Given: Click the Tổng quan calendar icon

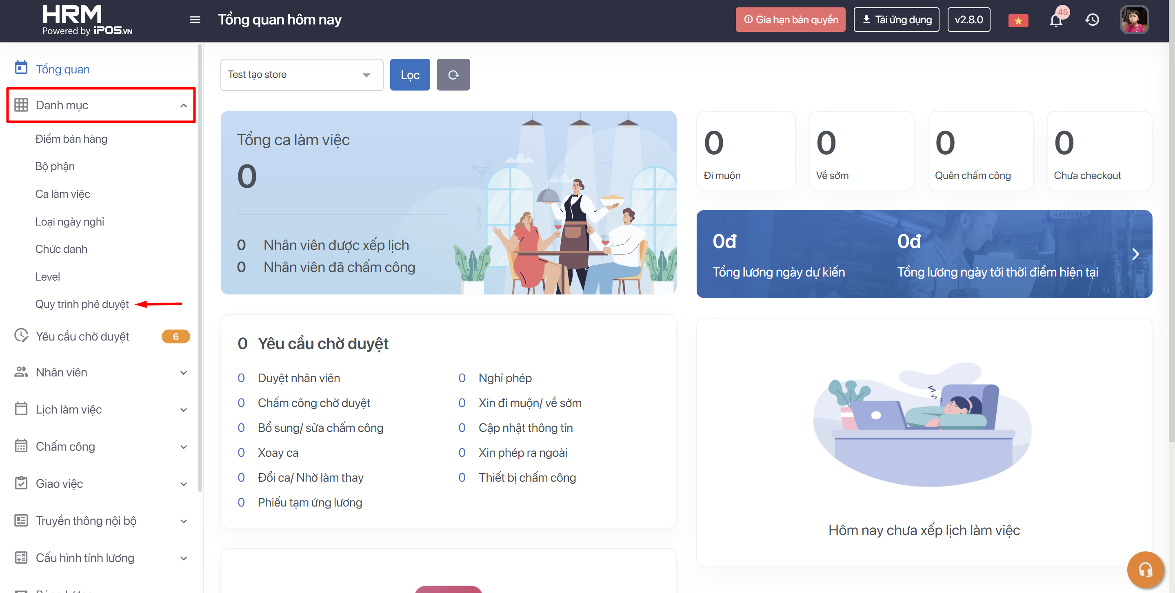Looking at the screenshot, I should (21, 69).
